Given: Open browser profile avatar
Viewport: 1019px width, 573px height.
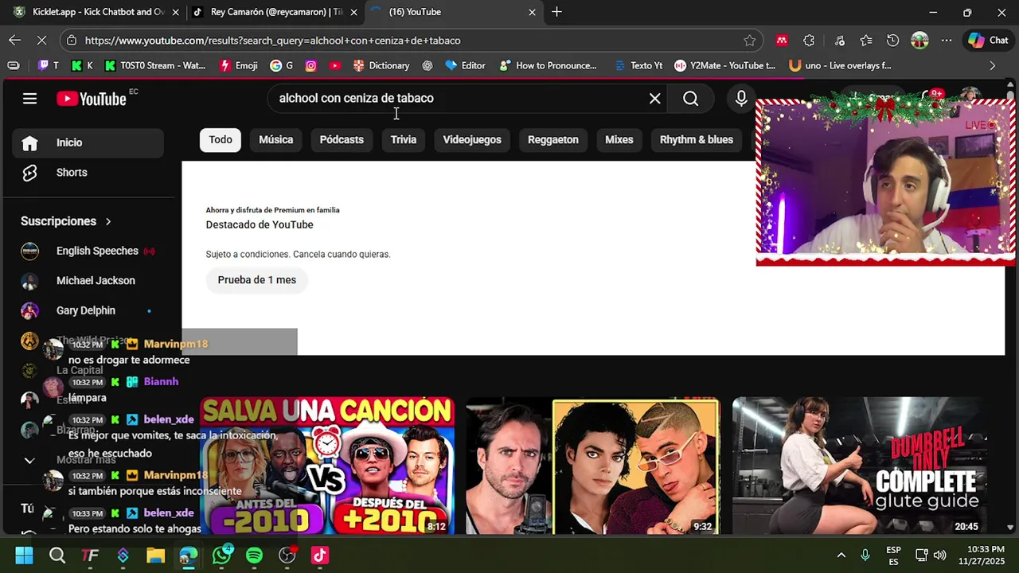Looking at the screenshot, I should pyautogui.click(x=919, y=41).
